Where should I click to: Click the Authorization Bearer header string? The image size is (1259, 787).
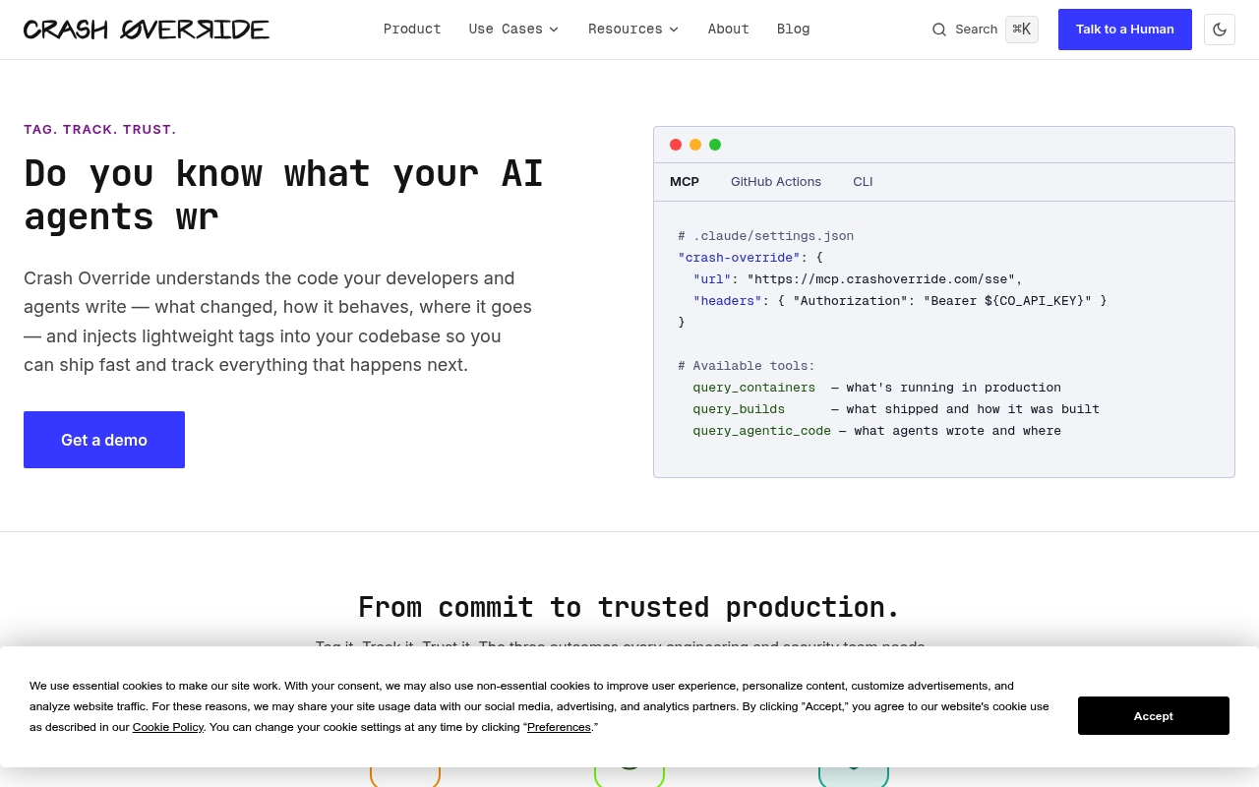point(942,301)
